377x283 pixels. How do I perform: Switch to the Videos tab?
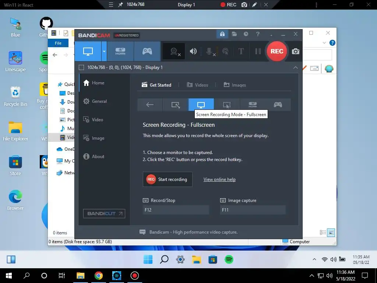197,85
